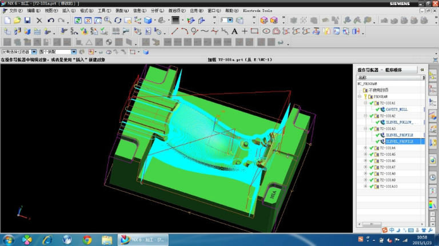The height and width of the screenshot is (246, 439).
Task: Select the 不使用的项 unused items folder
Action: (378, 90)
